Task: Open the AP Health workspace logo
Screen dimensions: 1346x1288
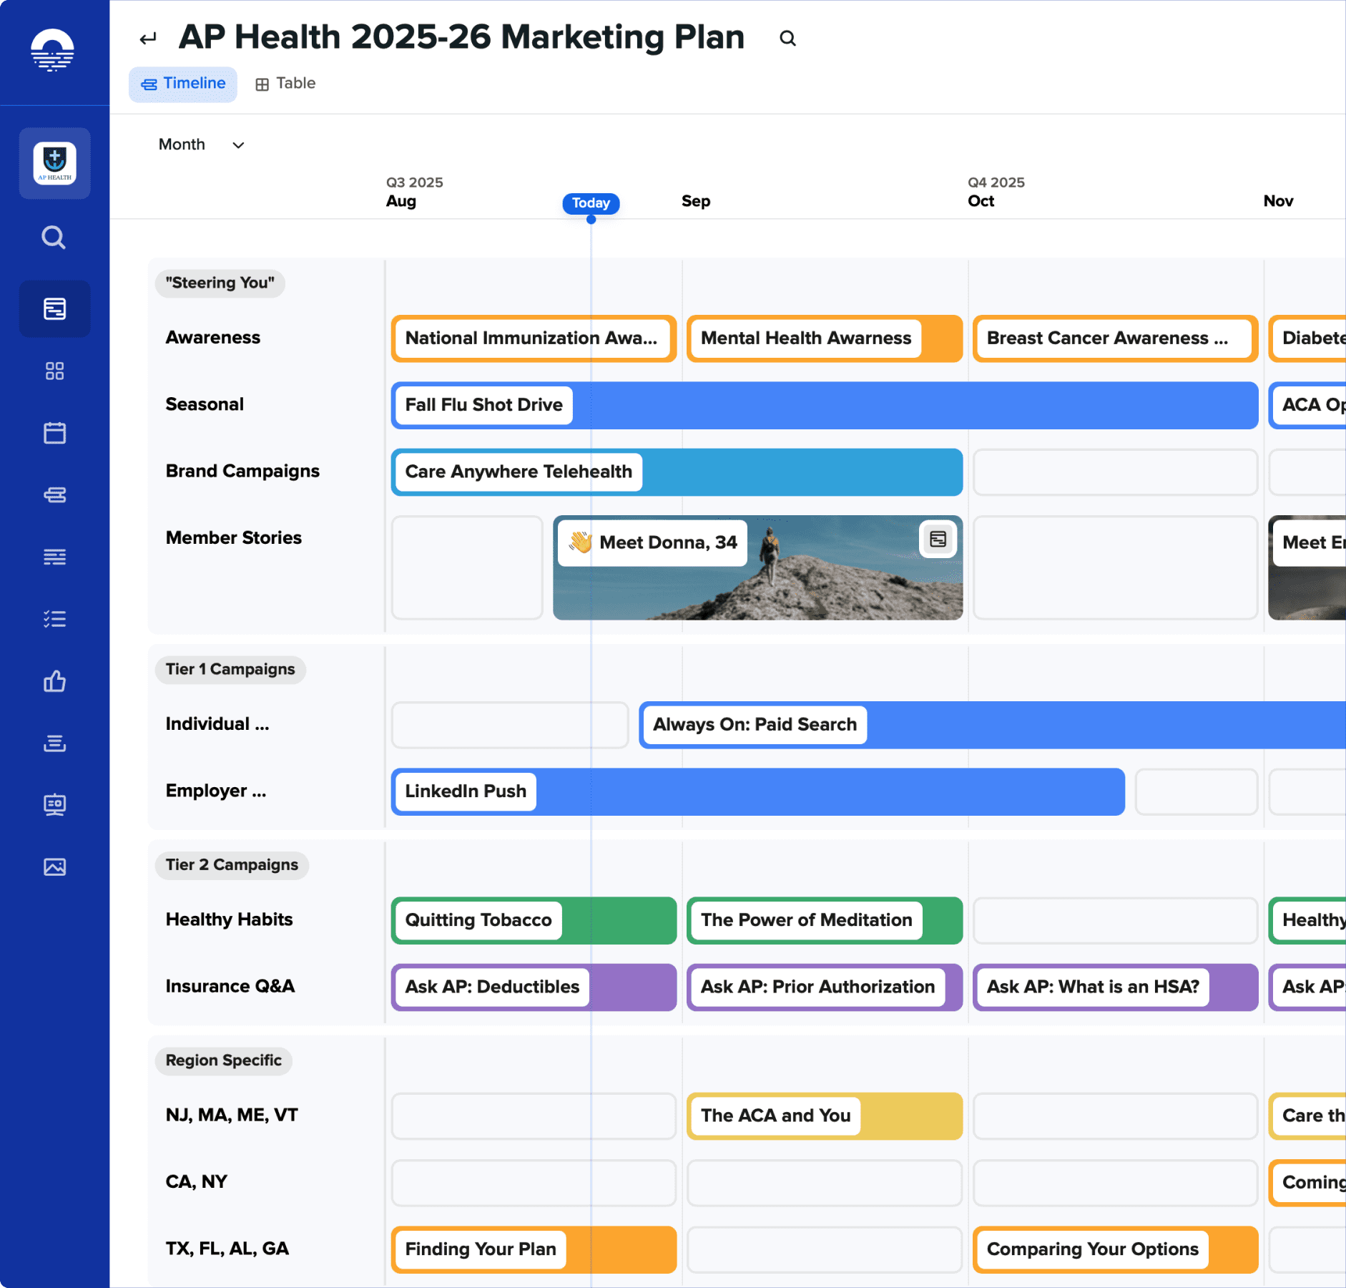Action: [55, 163]
